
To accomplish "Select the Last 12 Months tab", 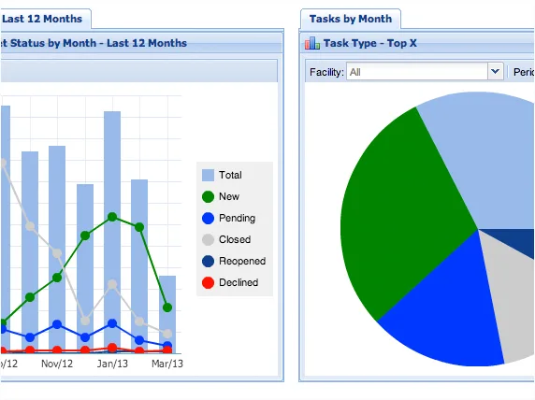I will tap(42, 19).
